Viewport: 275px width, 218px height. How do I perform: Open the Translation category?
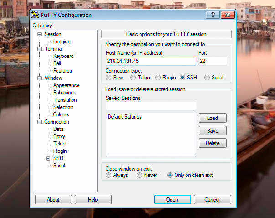point(65,100)
